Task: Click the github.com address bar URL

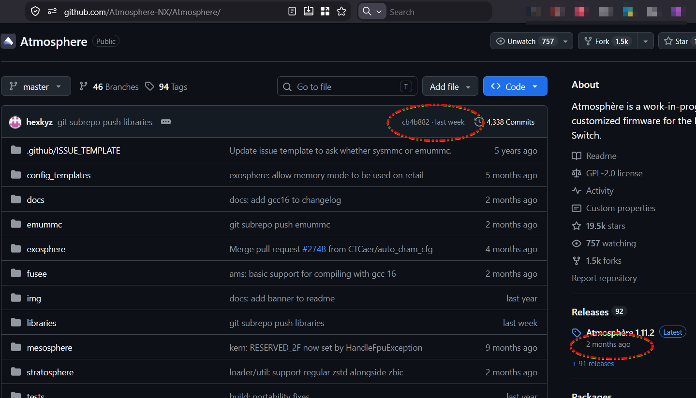Action: point(142,12)
